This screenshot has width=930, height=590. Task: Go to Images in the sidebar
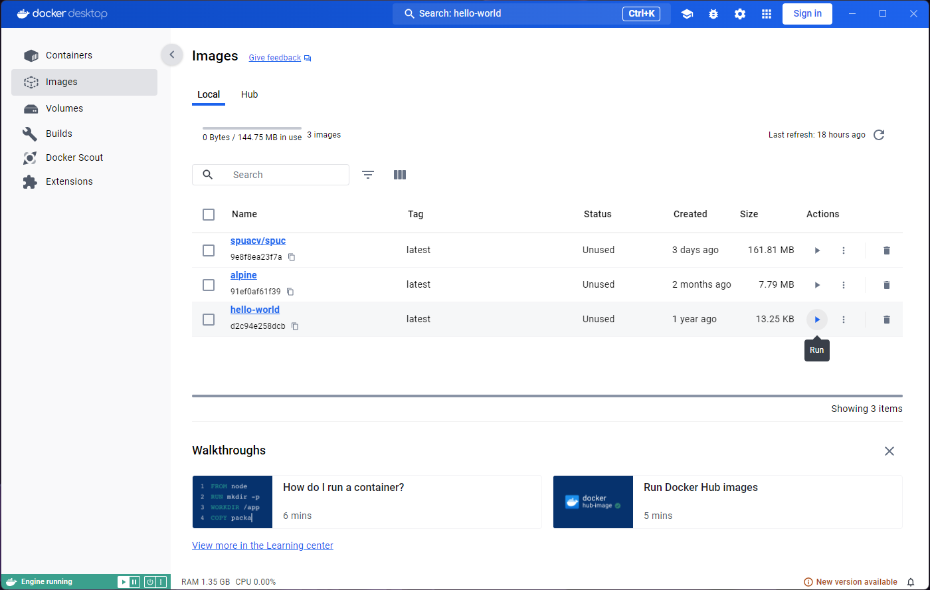coord(84,82)
